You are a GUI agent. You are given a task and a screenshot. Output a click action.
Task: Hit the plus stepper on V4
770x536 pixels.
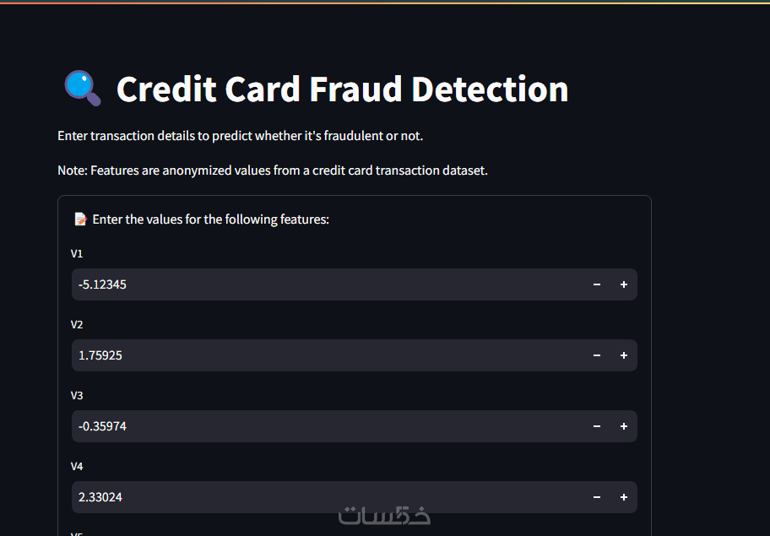click(624, 497)
